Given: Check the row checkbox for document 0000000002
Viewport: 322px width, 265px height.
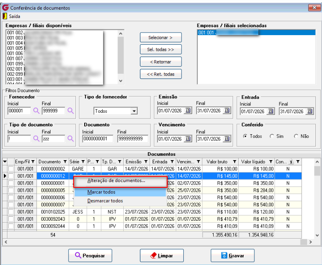Looking at the screenshot, I should (x=11, y=169).
